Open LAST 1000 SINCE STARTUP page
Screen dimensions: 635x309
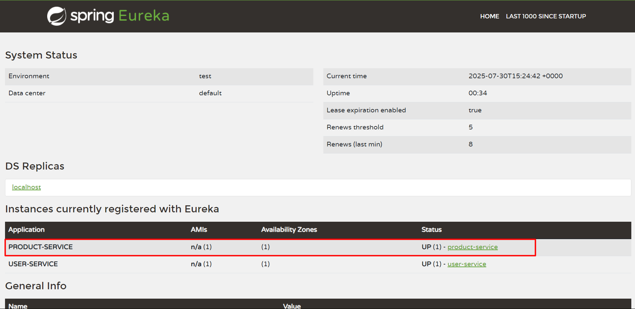point(546,16)
